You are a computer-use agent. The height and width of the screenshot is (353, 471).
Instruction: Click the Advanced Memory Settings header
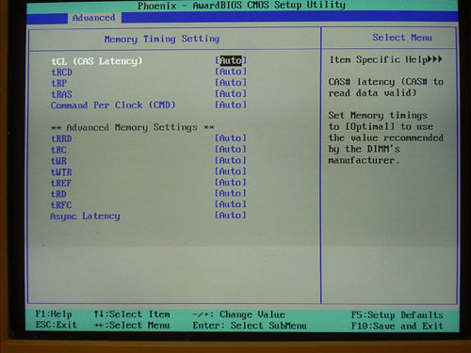point(132,127)
